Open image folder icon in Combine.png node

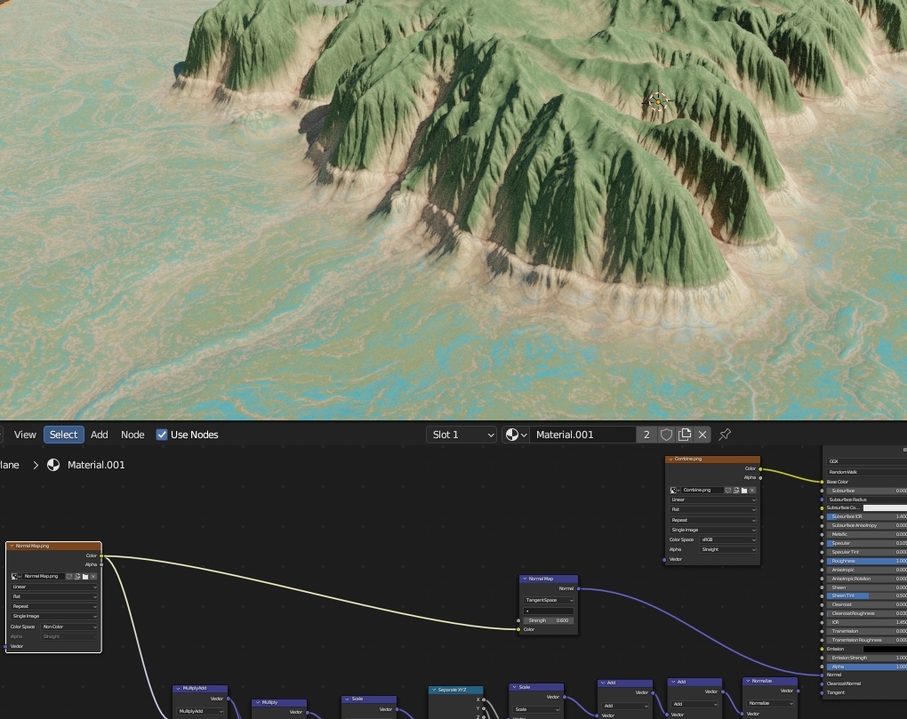tap(744, 490)
